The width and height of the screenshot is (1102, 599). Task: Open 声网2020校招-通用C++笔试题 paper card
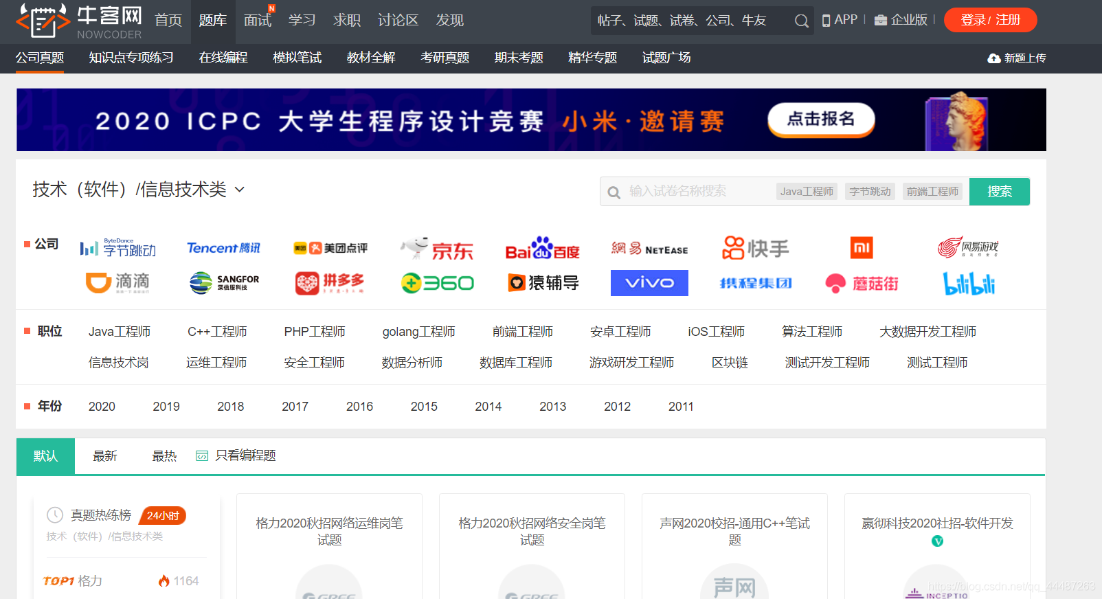pyautogui.click(x=734, y=546)
